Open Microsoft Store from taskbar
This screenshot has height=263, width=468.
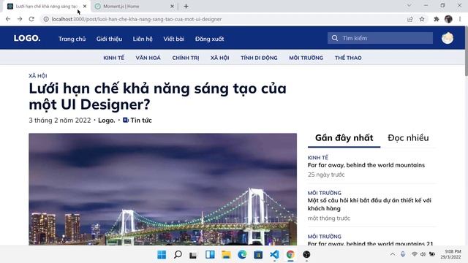(258, 255)
